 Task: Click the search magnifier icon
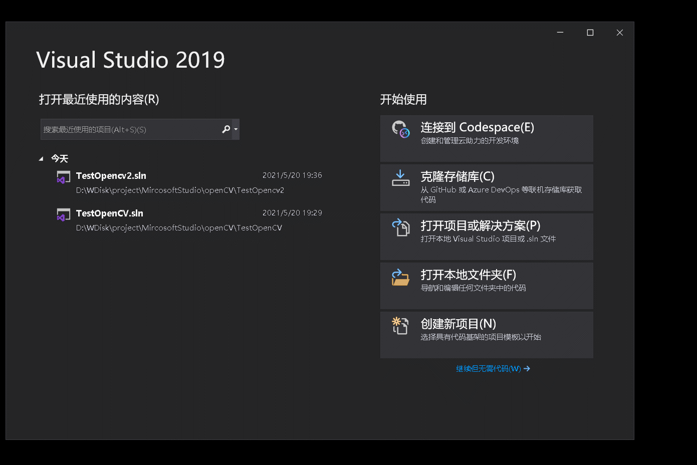[x=225, y=129]
